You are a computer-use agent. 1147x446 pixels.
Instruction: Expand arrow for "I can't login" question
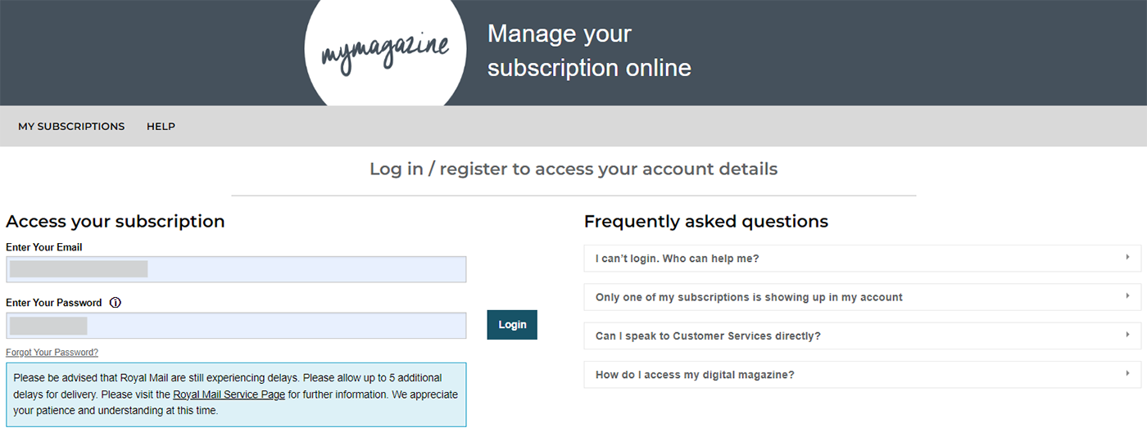[1128, 258]
